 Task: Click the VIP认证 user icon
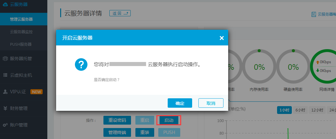[5, 92]
